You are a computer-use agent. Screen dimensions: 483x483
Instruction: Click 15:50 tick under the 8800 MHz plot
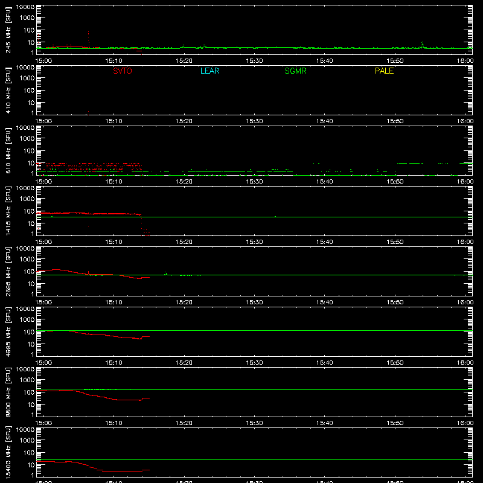click(395, 423)
